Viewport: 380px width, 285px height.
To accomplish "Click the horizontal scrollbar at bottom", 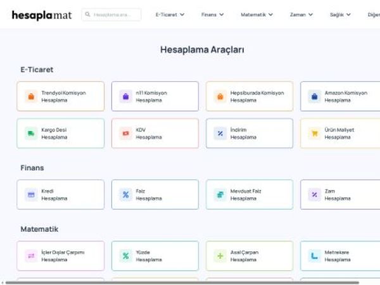I will [x=182, y=282].
